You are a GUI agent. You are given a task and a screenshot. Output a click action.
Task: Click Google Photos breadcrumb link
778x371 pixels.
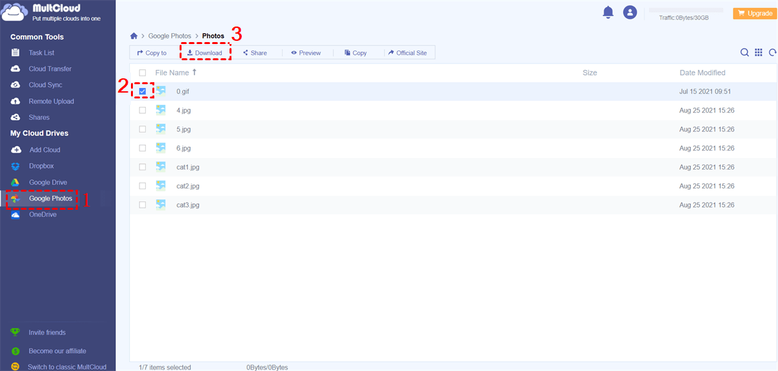(x=170, y=36)
